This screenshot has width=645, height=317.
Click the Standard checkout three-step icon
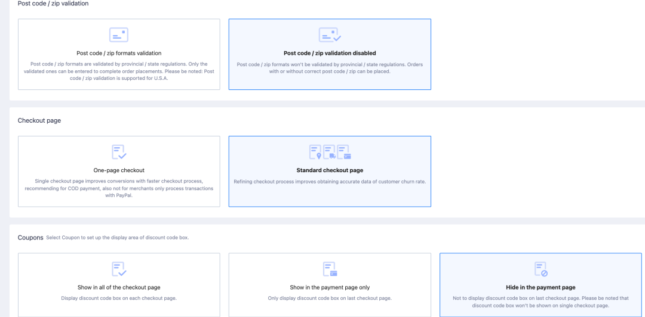[x=330, y=152]
